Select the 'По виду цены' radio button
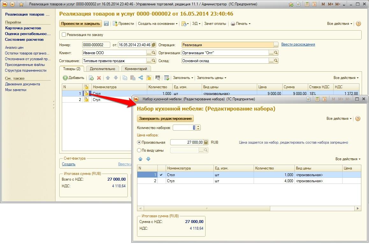 coord(139,150)
